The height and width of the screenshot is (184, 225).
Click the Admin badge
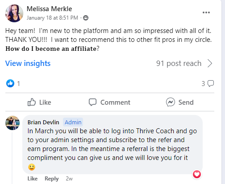pyautogui.click(x=73, y=122)
